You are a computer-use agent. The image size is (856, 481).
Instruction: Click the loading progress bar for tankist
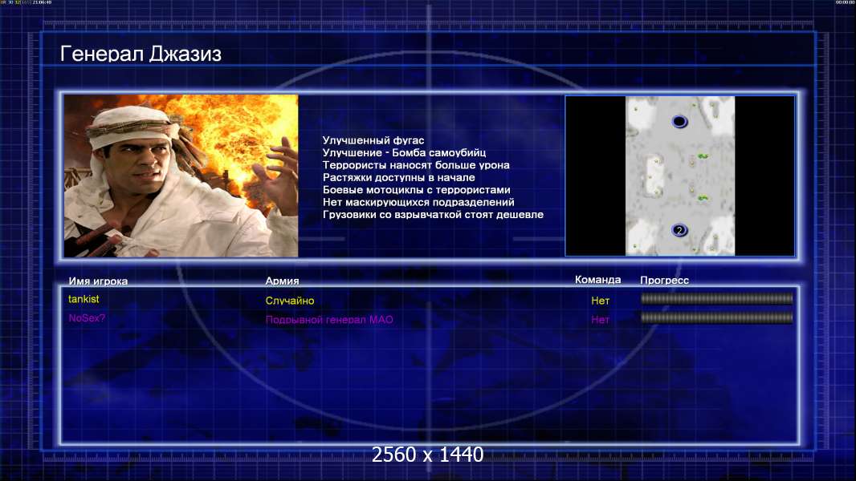[717, 298]
